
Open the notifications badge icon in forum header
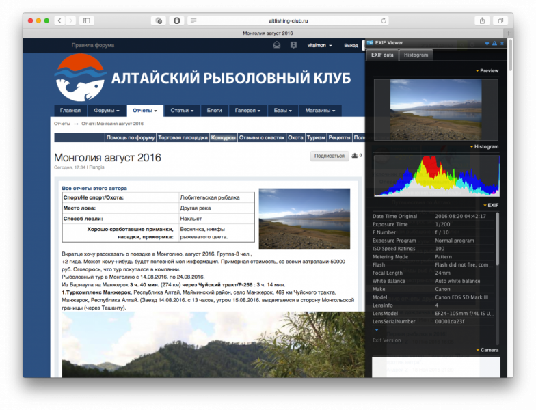coord(293,45)
